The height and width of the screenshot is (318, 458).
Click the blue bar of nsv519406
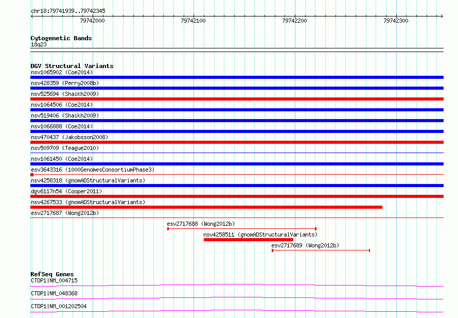tap(237, 121)
